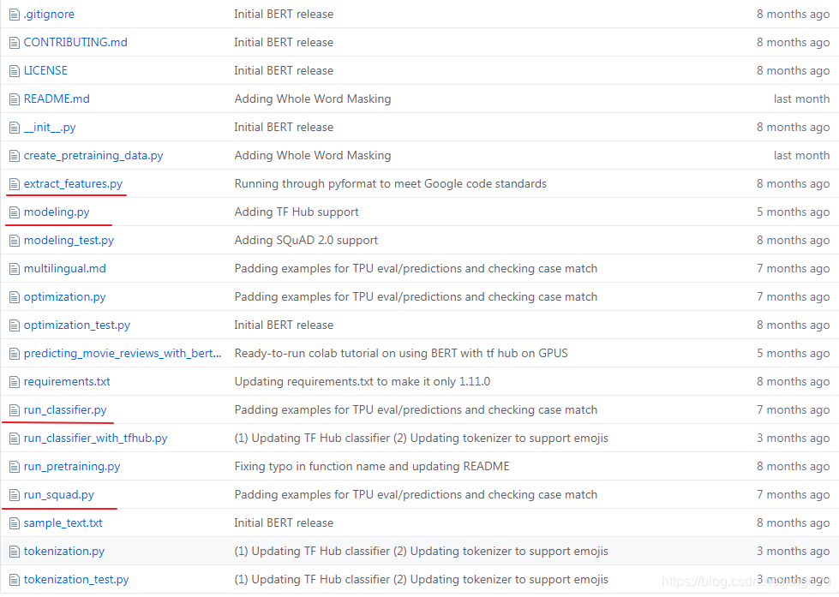Open run_squad.py file
The width and height of the screenshot is (839, 597).
(59, 495)
